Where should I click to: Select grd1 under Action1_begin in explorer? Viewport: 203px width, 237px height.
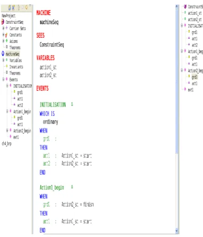coord(20,118)
